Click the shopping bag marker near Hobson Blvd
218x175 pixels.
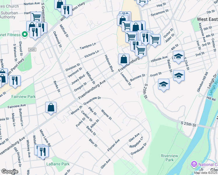pos(124,59)
